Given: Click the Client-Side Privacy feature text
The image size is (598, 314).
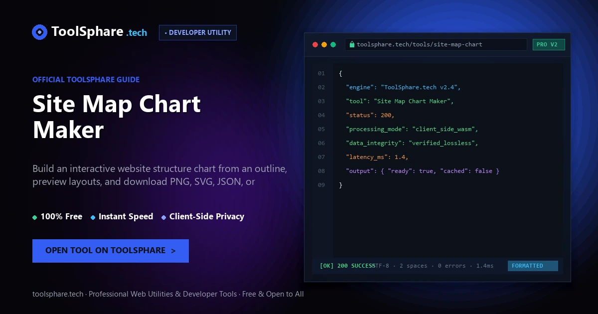Looking at the screenshot, I should point(207,216).
